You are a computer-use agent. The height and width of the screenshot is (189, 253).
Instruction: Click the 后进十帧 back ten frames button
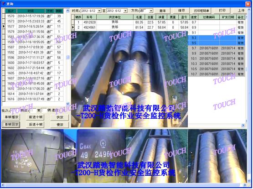coord(36,125)
